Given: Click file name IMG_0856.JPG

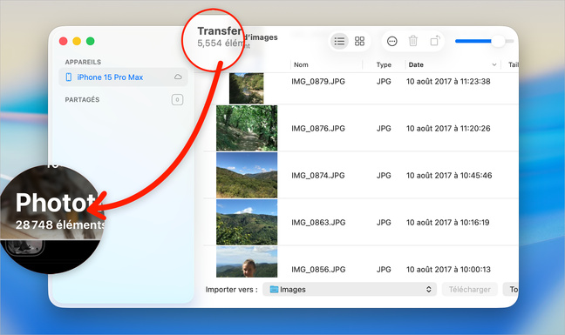Looking at the screenshot, I should tap(317, 270).
